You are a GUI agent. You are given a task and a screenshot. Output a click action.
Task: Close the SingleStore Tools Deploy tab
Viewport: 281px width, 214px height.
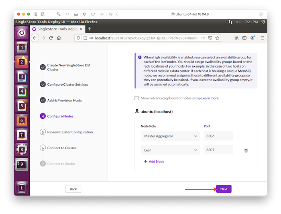pos(81,29)
